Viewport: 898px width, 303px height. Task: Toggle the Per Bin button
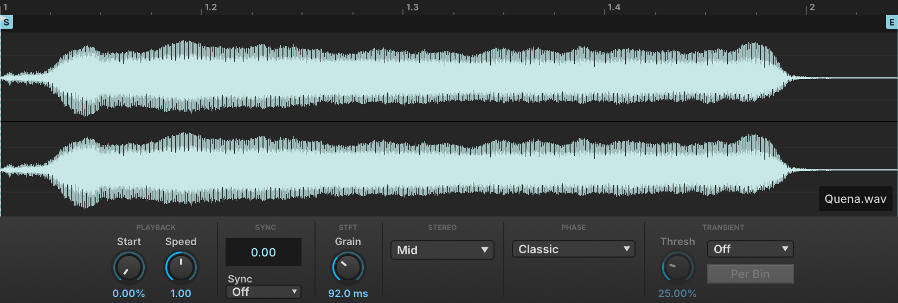(751, 274)
